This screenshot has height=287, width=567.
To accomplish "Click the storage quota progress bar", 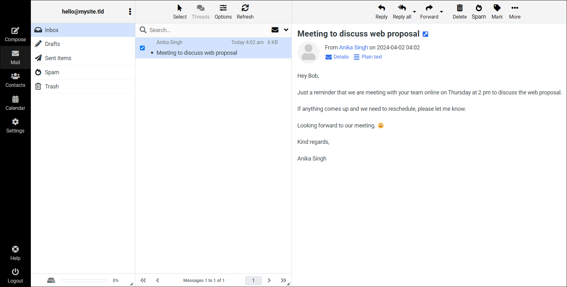I will (84, 280).
